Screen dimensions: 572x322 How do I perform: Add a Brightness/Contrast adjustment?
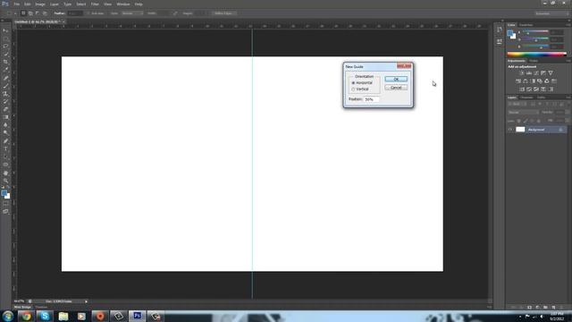coord(521,73)
